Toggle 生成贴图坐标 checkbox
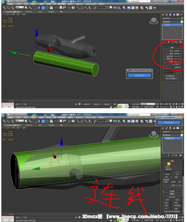This screenshot has width=187, height=222. pyautogui.click(x=164, y=76)
